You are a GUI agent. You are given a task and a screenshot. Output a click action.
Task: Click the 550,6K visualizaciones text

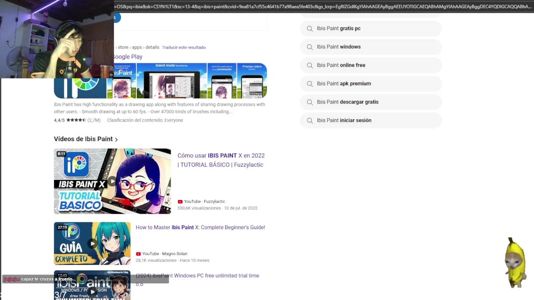click(x=199, y=208)
